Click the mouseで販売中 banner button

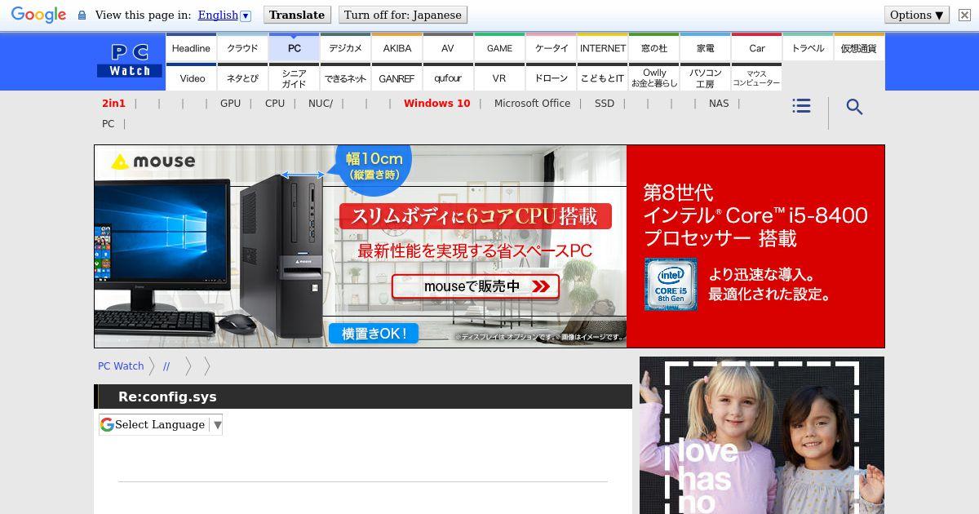[x=476, y=286]
